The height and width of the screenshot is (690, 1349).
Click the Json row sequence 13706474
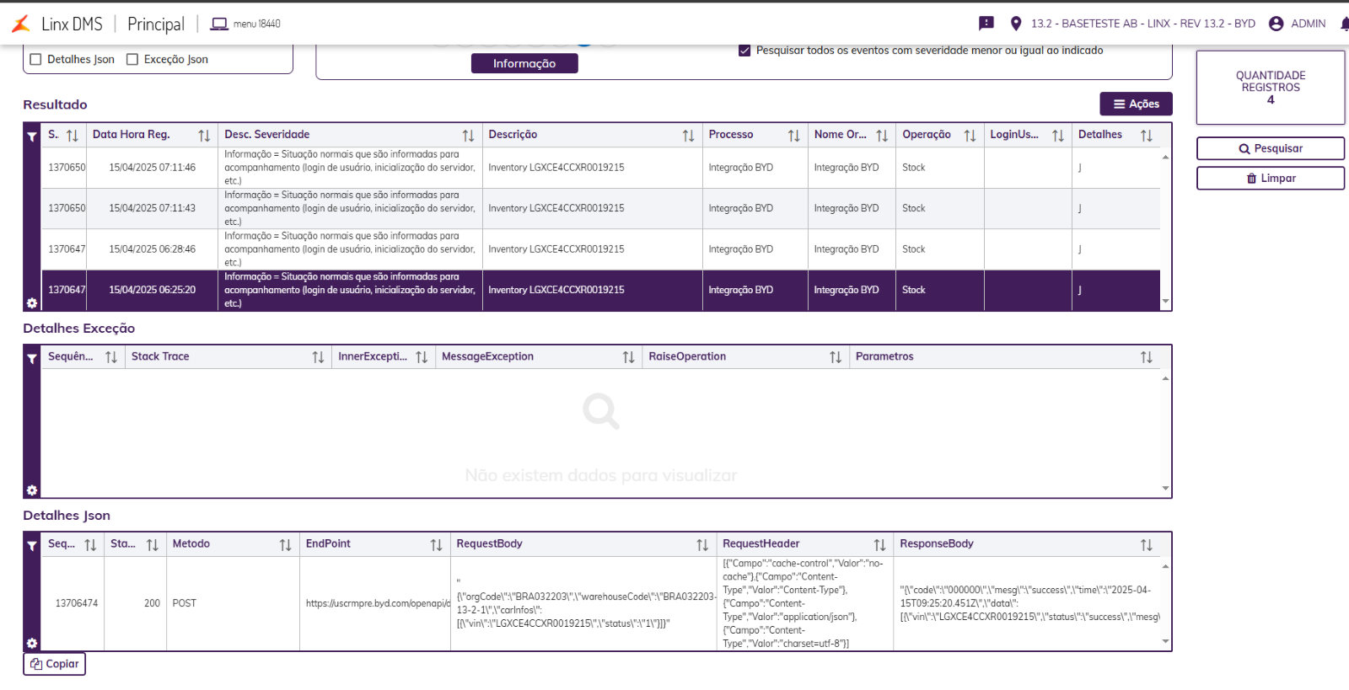coord(77,603)
